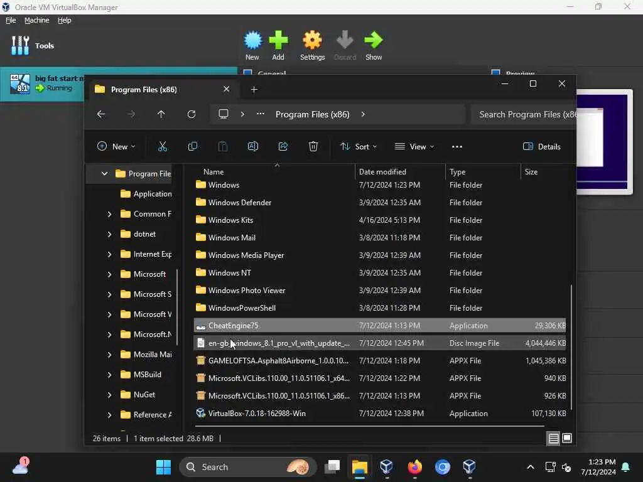Click This PC monitor icon in address bar
Viewport: 643px width, 482px height.
(x=224, y=114)
